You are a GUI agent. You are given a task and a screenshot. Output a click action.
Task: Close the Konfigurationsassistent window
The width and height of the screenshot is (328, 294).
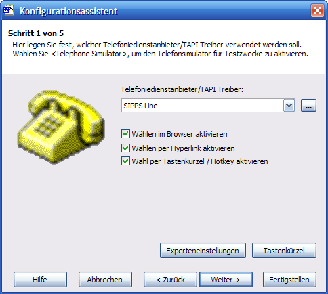pyautogui.click(x=317, y=10)
